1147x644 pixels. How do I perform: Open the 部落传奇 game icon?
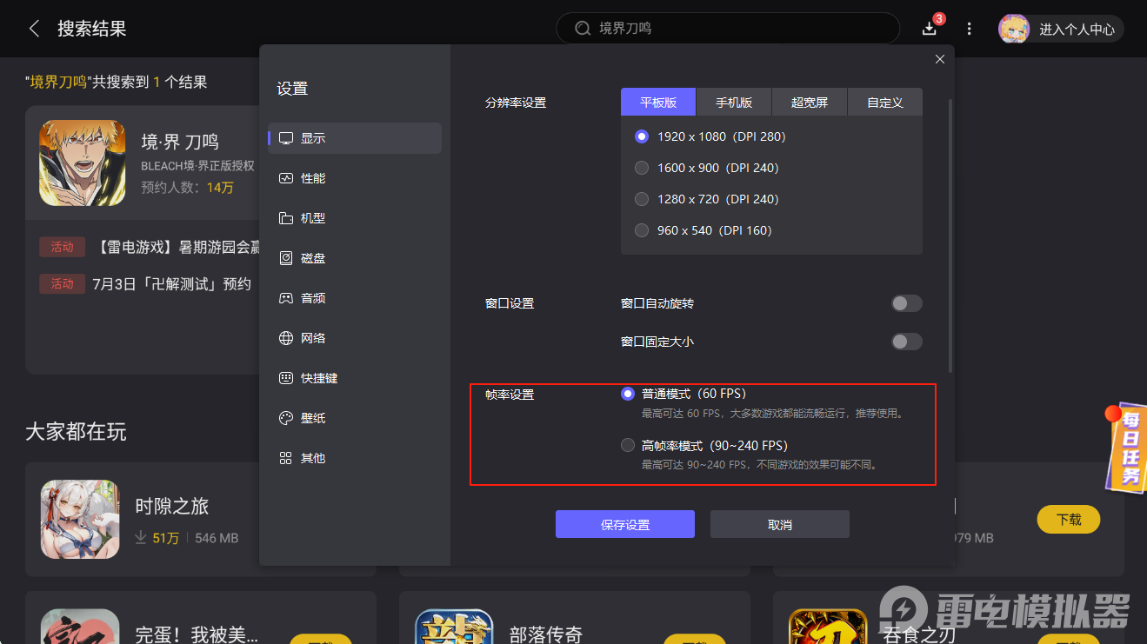tap(454, 627)
